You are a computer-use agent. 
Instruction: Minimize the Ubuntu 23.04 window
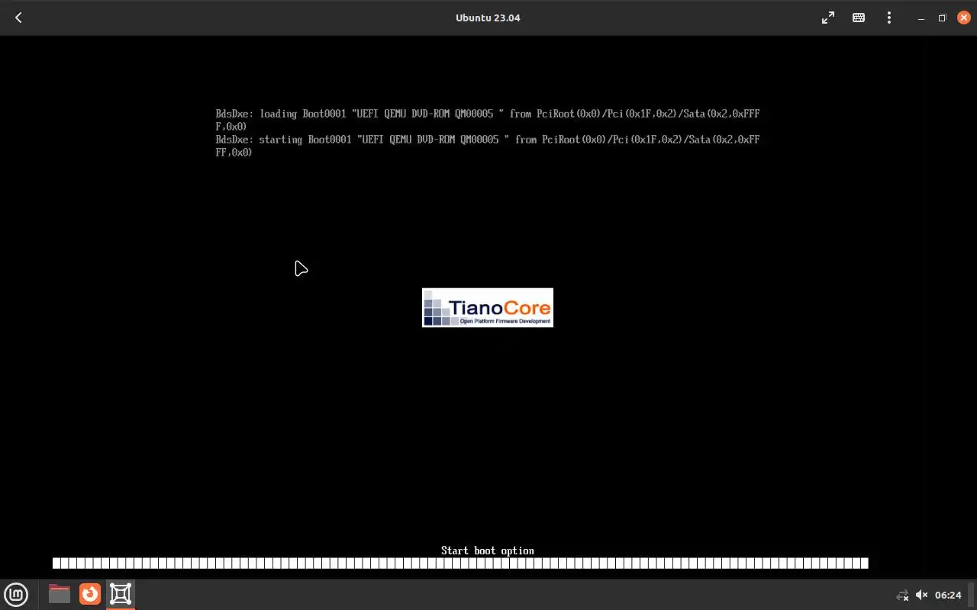(922, 18)
